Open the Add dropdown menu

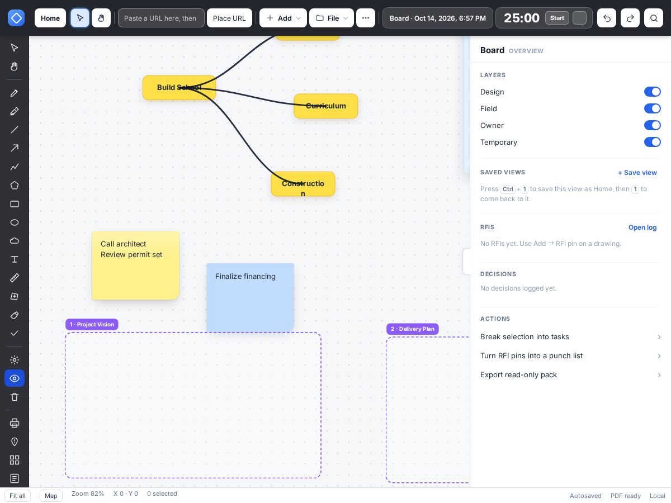(x=283, y=18)
